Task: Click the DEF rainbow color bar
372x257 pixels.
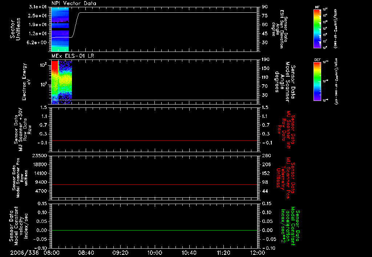Action: 318,81
